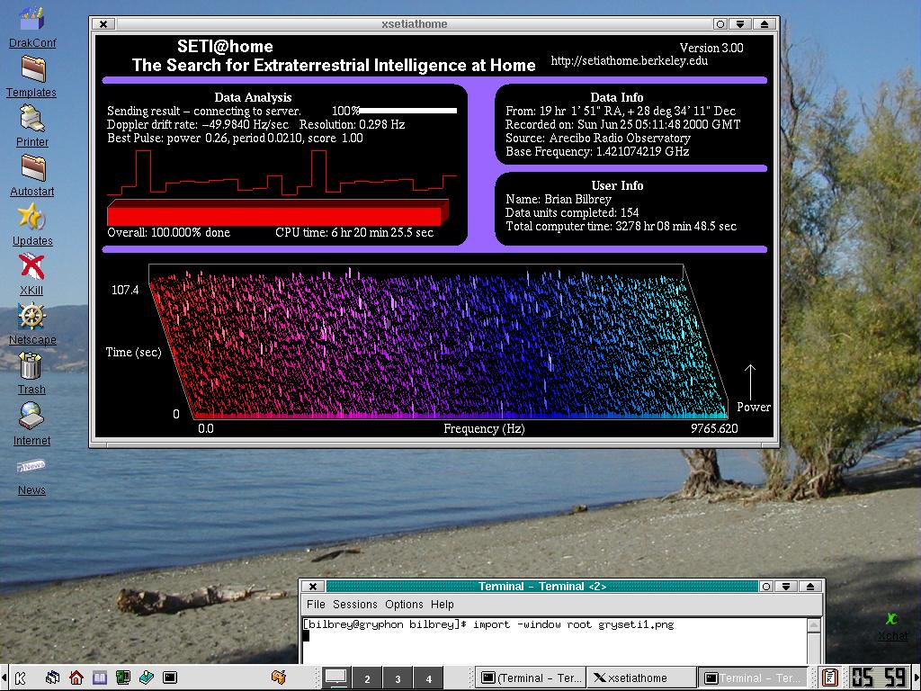The image size is (921, 691).
Task: Open the K start menu button
Action: coord(20,678)
